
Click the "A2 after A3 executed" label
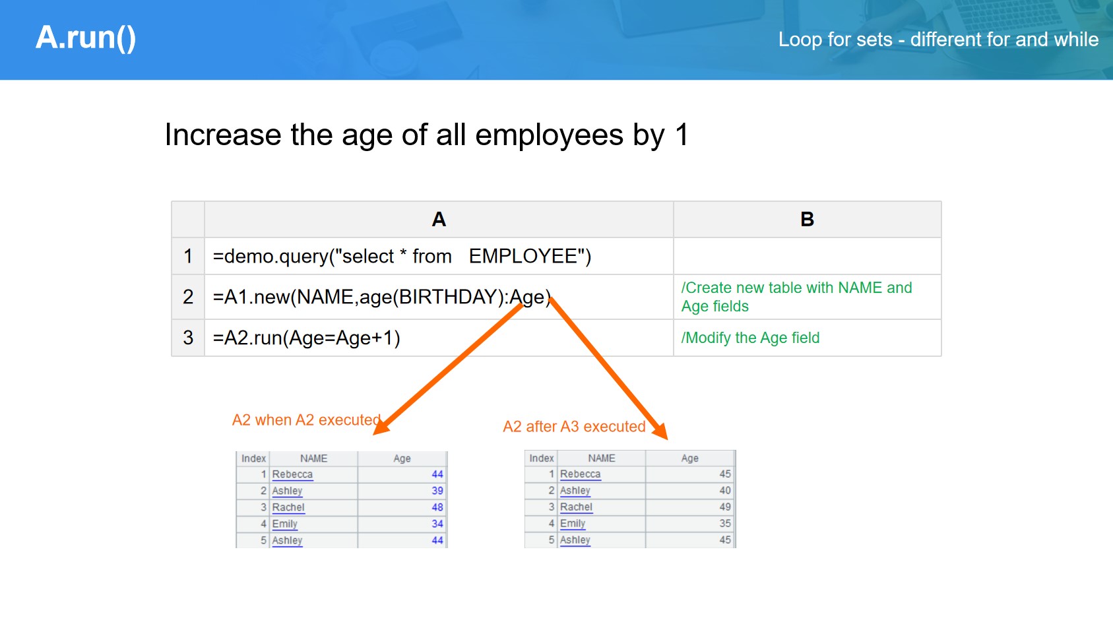click(x=574, y=427)
